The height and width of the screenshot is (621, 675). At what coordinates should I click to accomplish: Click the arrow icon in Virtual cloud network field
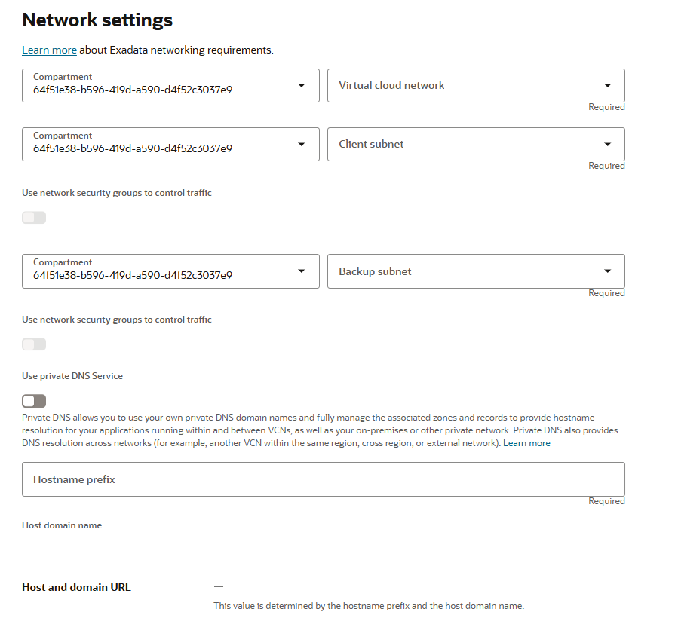click(x=608, y=86)
